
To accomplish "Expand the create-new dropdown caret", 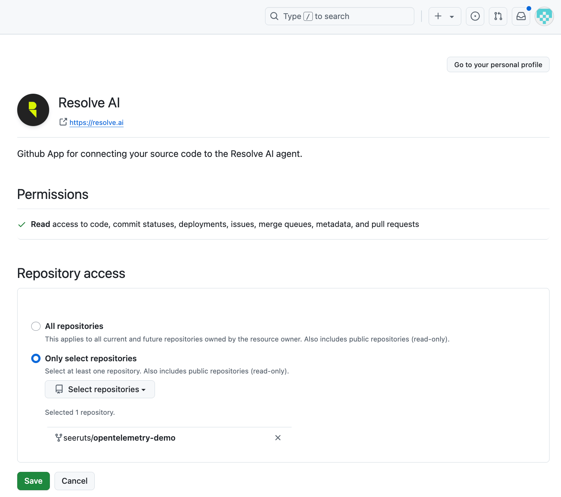I will click(452, 17).
